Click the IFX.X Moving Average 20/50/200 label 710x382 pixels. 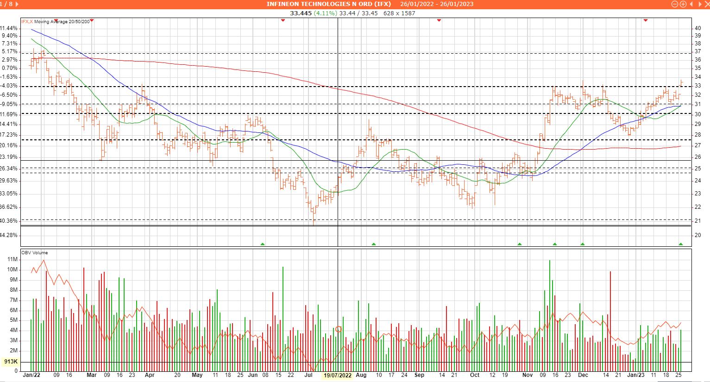click(56, 22)
